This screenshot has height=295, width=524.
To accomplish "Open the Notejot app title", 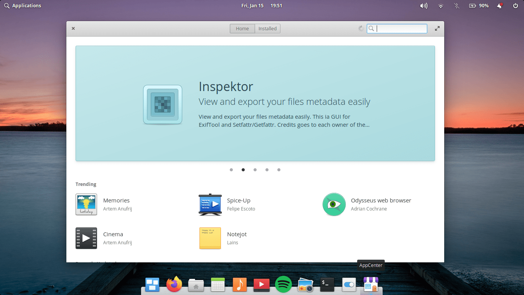I will 237,234.
